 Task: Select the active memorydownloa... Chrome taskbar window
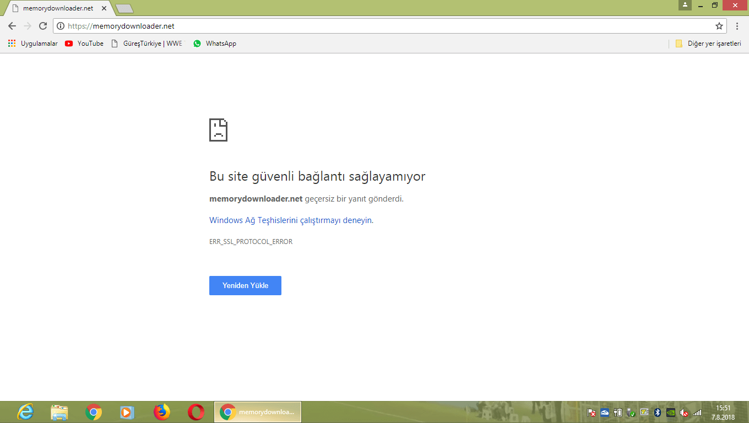pyautogui.click(x=258, y=412)
